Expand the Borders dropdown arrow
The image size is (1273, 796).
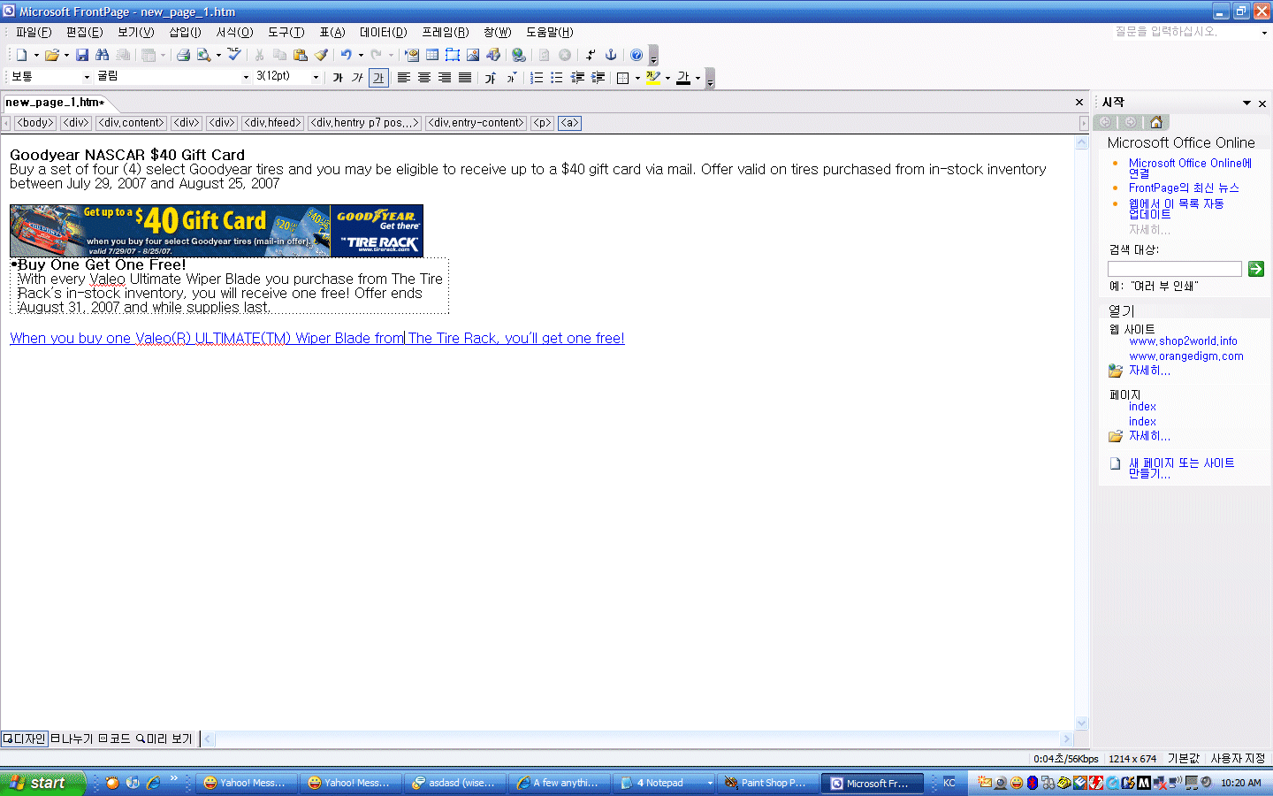click(637, 78)
